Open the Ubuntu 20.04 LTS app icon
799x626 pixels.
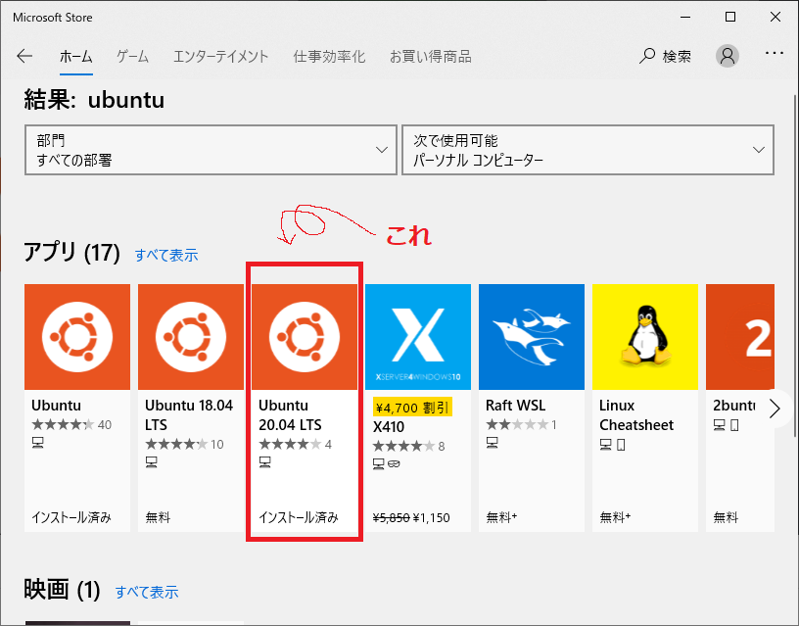click(x=305, y=337)
